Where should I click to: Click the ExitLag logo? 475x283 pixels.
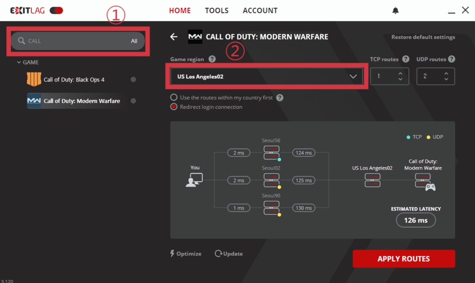point(27,11)
